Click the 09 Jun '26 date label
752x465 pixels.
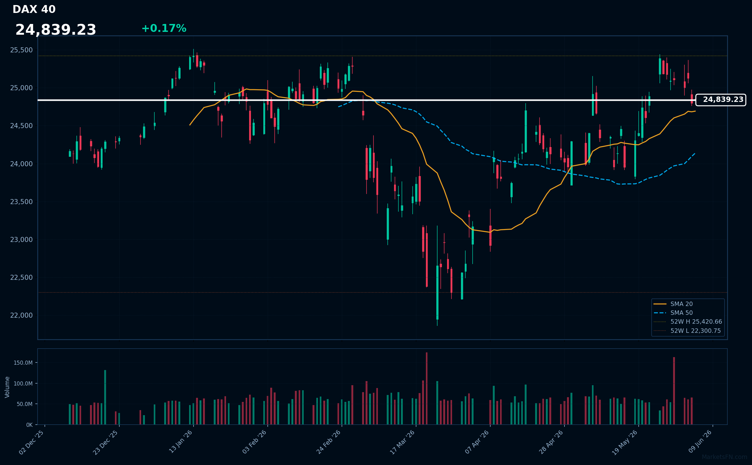click(x=700, y=442)
